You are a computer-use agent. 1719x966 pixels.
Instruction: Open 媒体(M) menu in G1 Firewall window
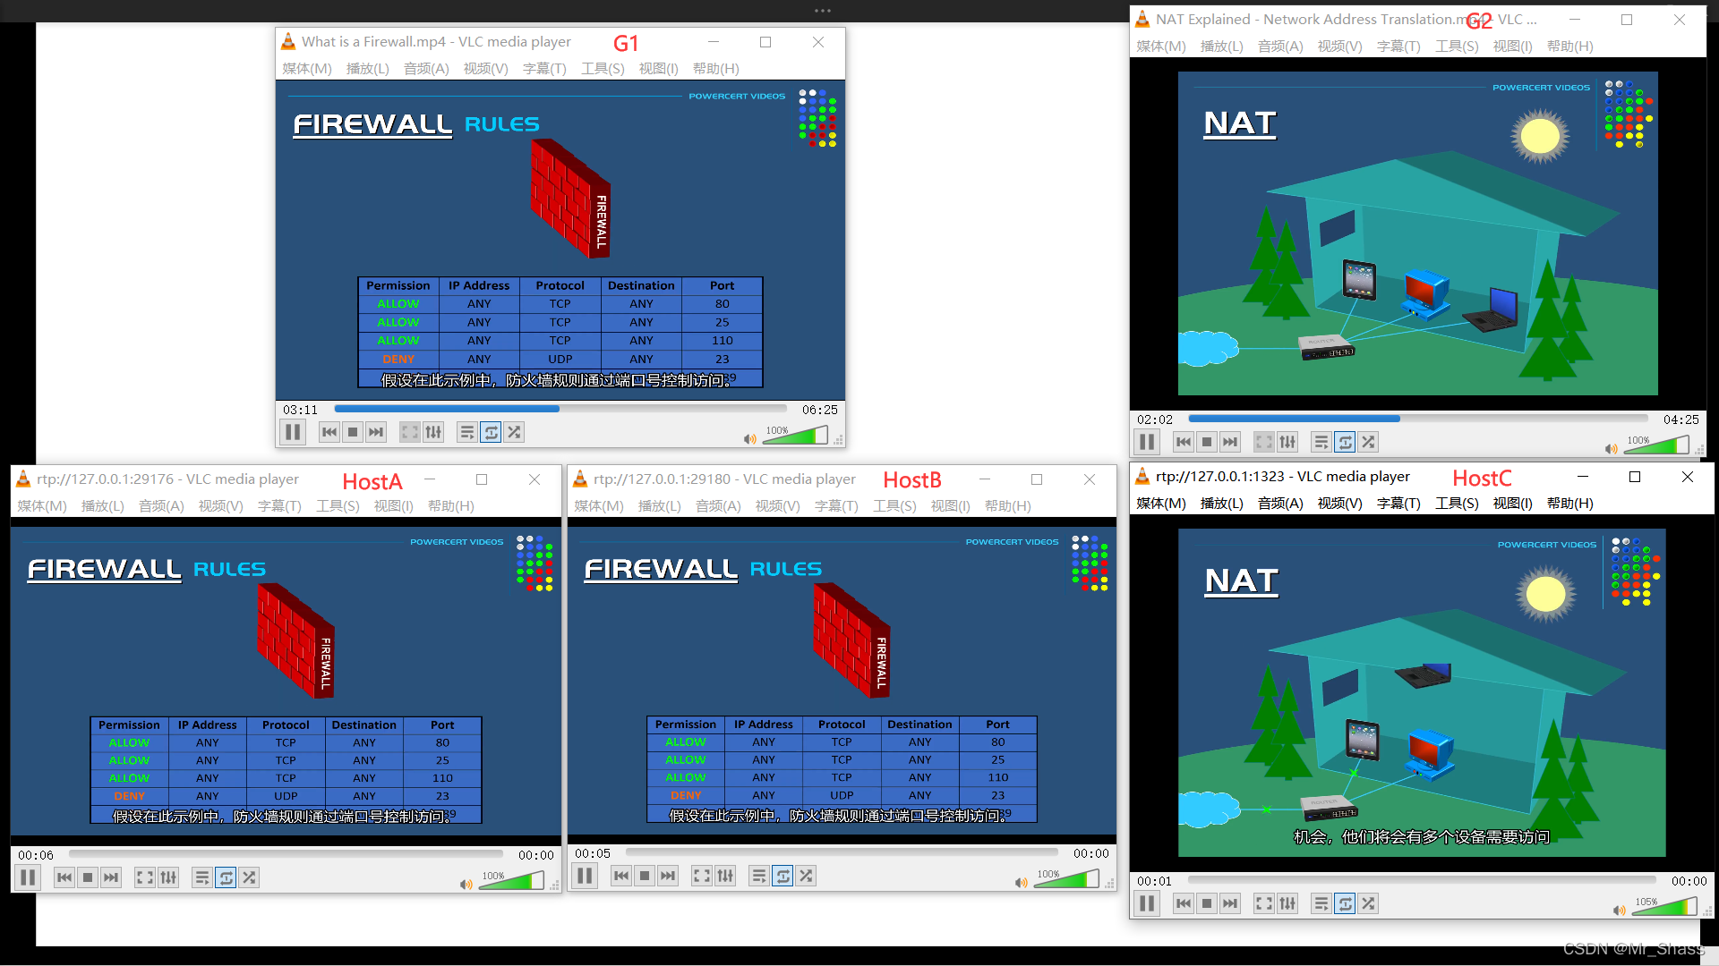tap(307, 69)
